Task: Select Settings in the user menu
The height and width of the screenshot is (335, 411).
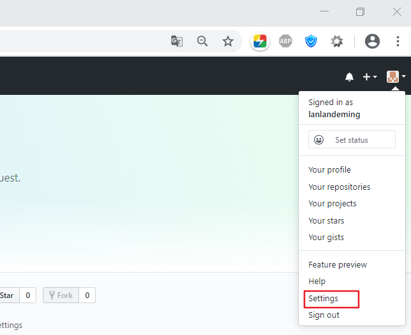Action: tap(323, 299)
